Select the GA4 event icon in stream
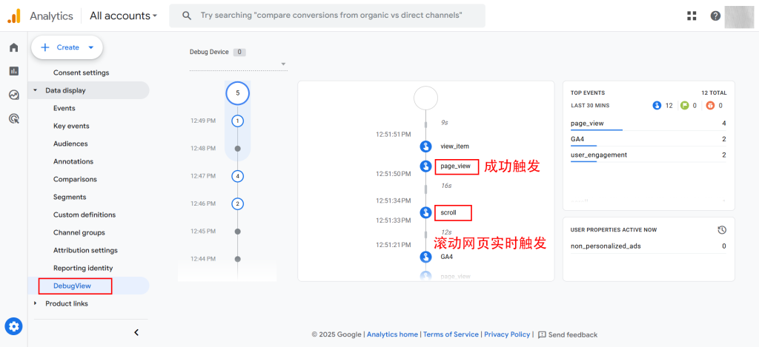 click(x=425, y=257)
